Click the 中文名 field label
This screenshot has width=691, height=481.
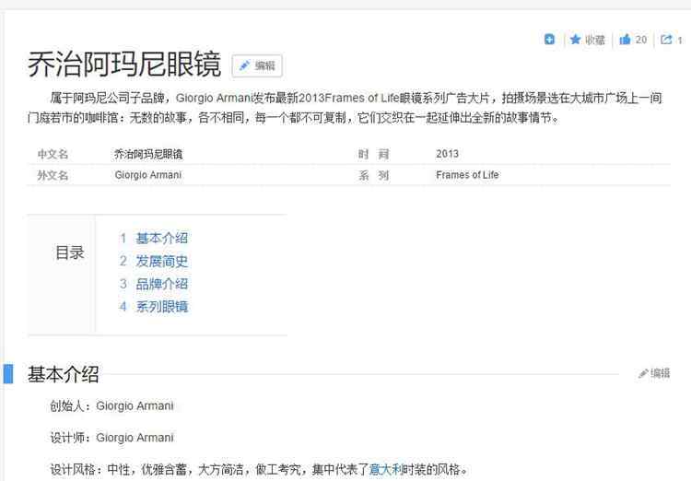pyautogui.click(x=53, y=154)
